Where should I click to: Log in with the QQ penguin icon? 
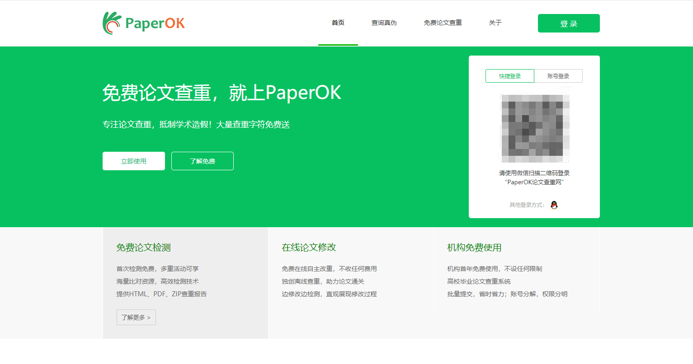[x=554, y=205]
